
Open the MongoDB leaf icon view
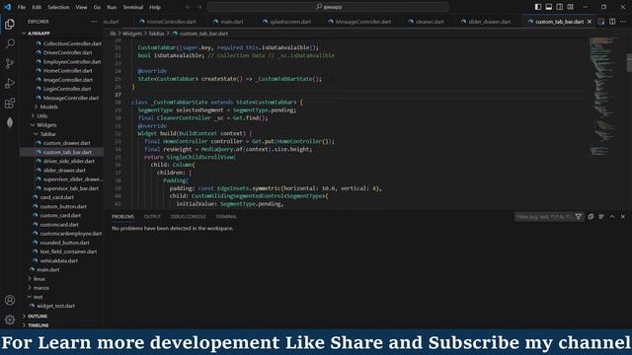10,122
